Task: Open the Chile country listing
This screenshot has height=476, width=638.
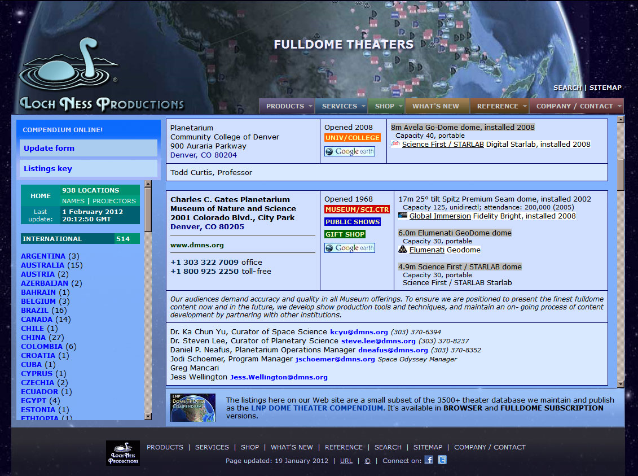Action: tap(33, 328)
